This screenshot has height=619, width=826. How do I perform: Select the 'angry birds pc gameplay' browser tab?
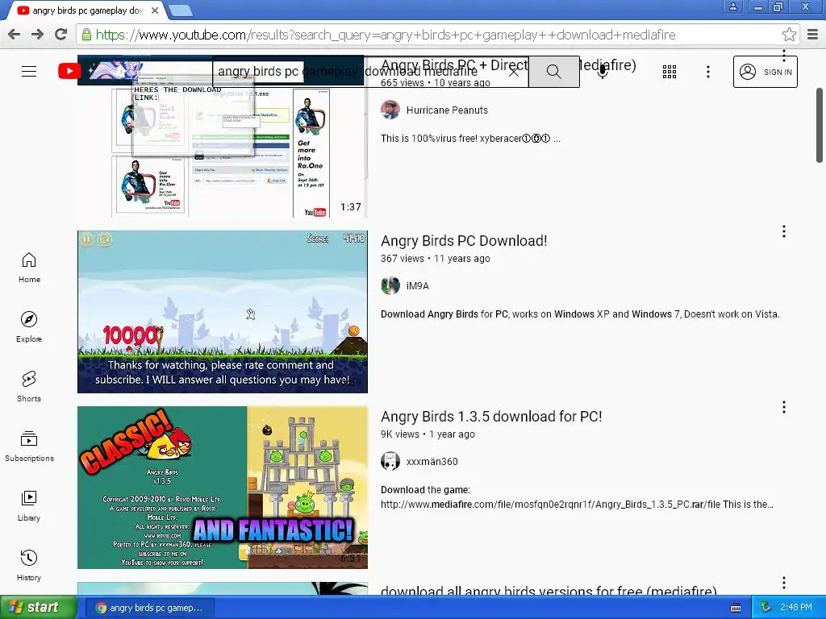[87, 10]
